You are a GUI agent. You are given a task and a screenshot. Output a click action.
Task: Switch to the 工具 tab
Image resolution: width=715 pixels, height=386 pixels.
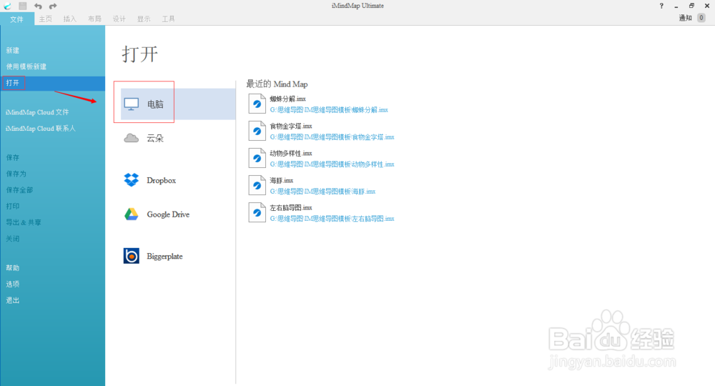[x=168, y=19]
